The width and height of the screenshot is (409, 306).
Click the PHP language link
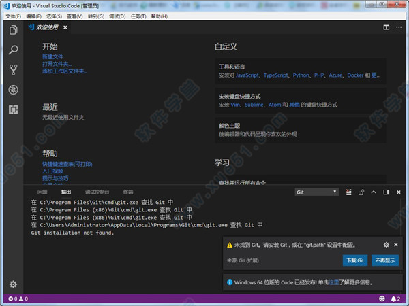tap(319, 75)
